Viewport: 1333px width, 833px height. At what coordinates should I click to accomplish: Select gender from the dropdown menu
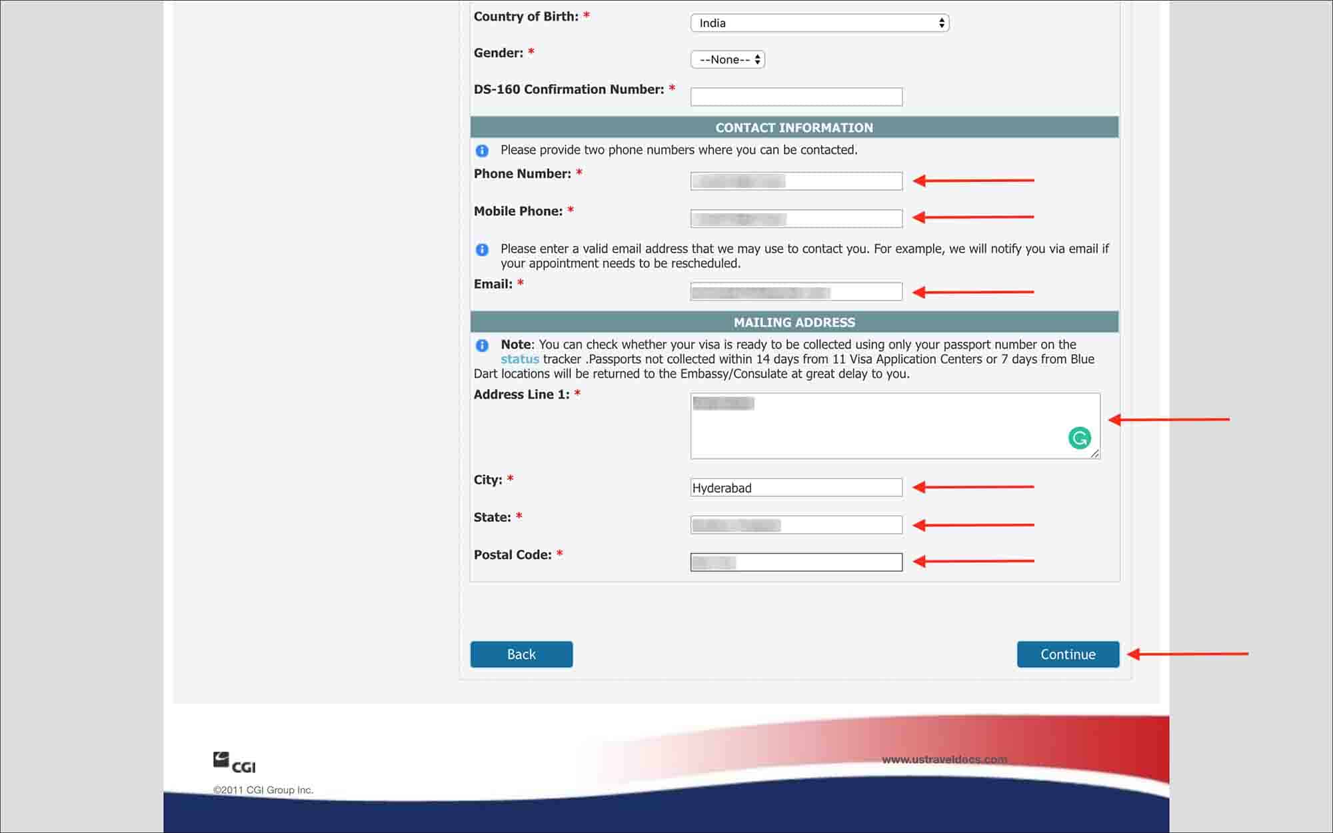[726, 59]
